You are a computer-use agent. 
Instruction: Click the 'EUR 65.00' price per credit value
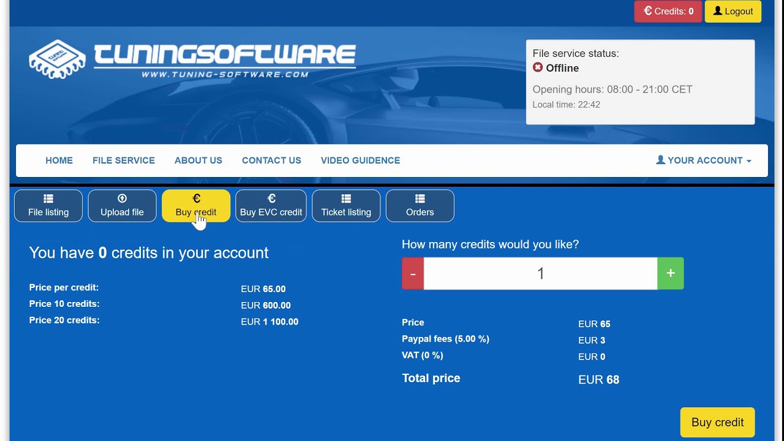pyautogui.click(x=263, y=289)
